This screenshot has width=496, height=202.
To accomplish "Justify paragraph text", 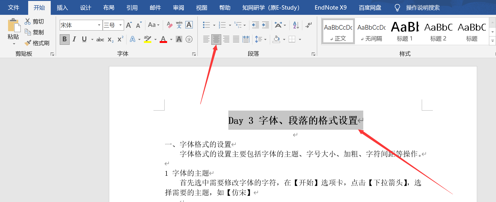I will pos(236,39).
